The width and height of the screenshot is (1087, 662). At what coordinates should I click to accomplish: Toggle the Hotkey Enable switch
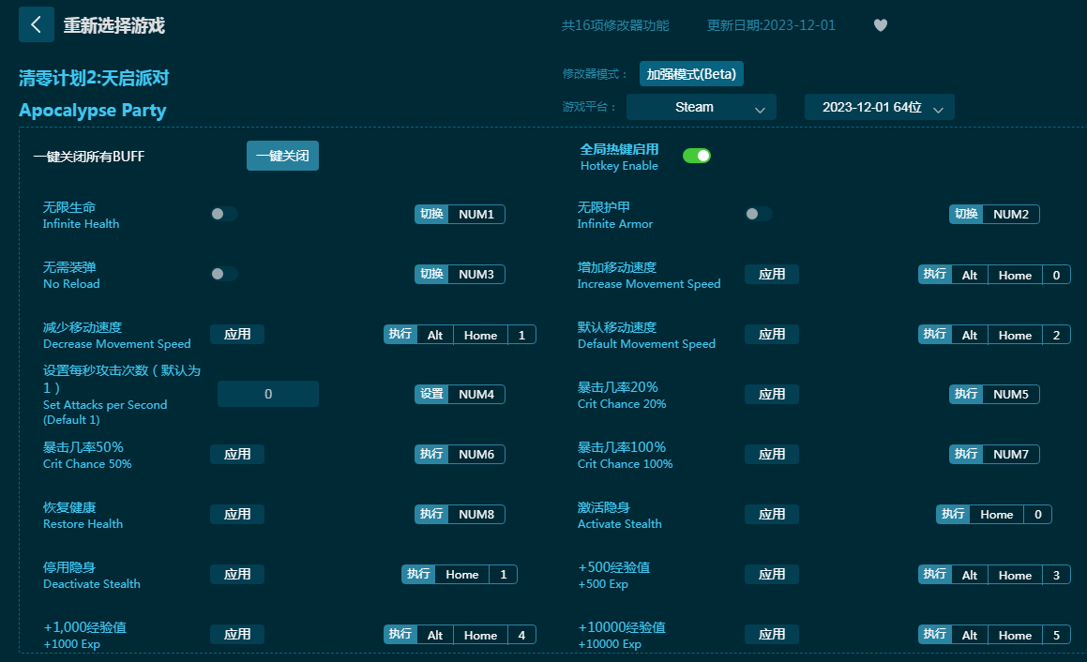[x=696, y=156]
